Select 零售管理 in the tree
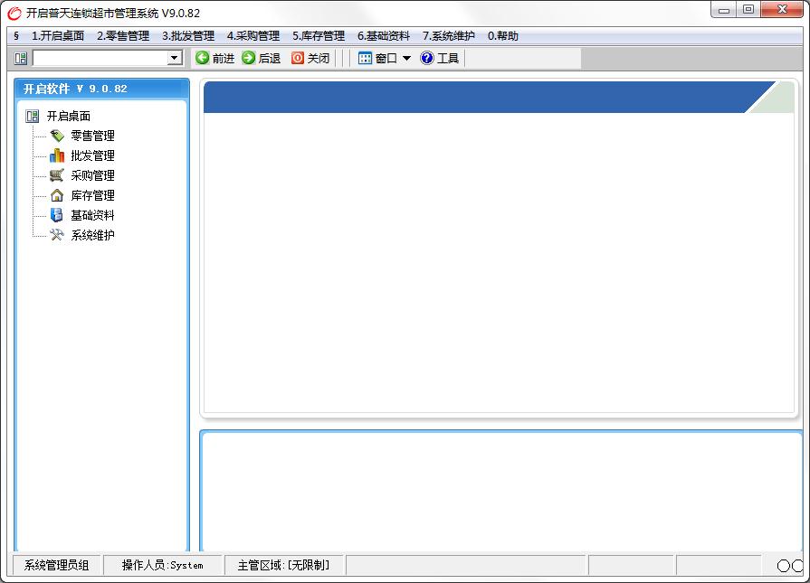This screenshot has height=583, width=810. (x=92, y=136)
